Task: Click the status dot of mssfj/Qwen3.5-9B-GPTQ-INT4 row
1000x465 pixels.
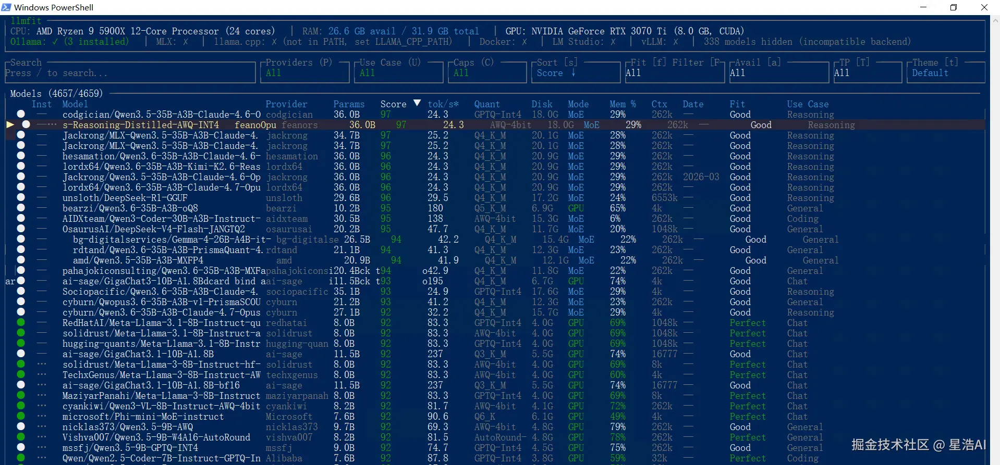Action: click(x=21, y=447)
